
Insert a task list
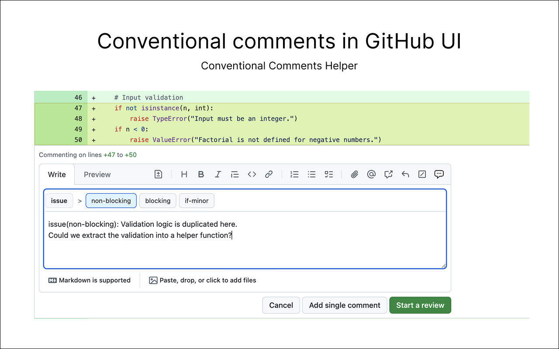tap(329, 174)
